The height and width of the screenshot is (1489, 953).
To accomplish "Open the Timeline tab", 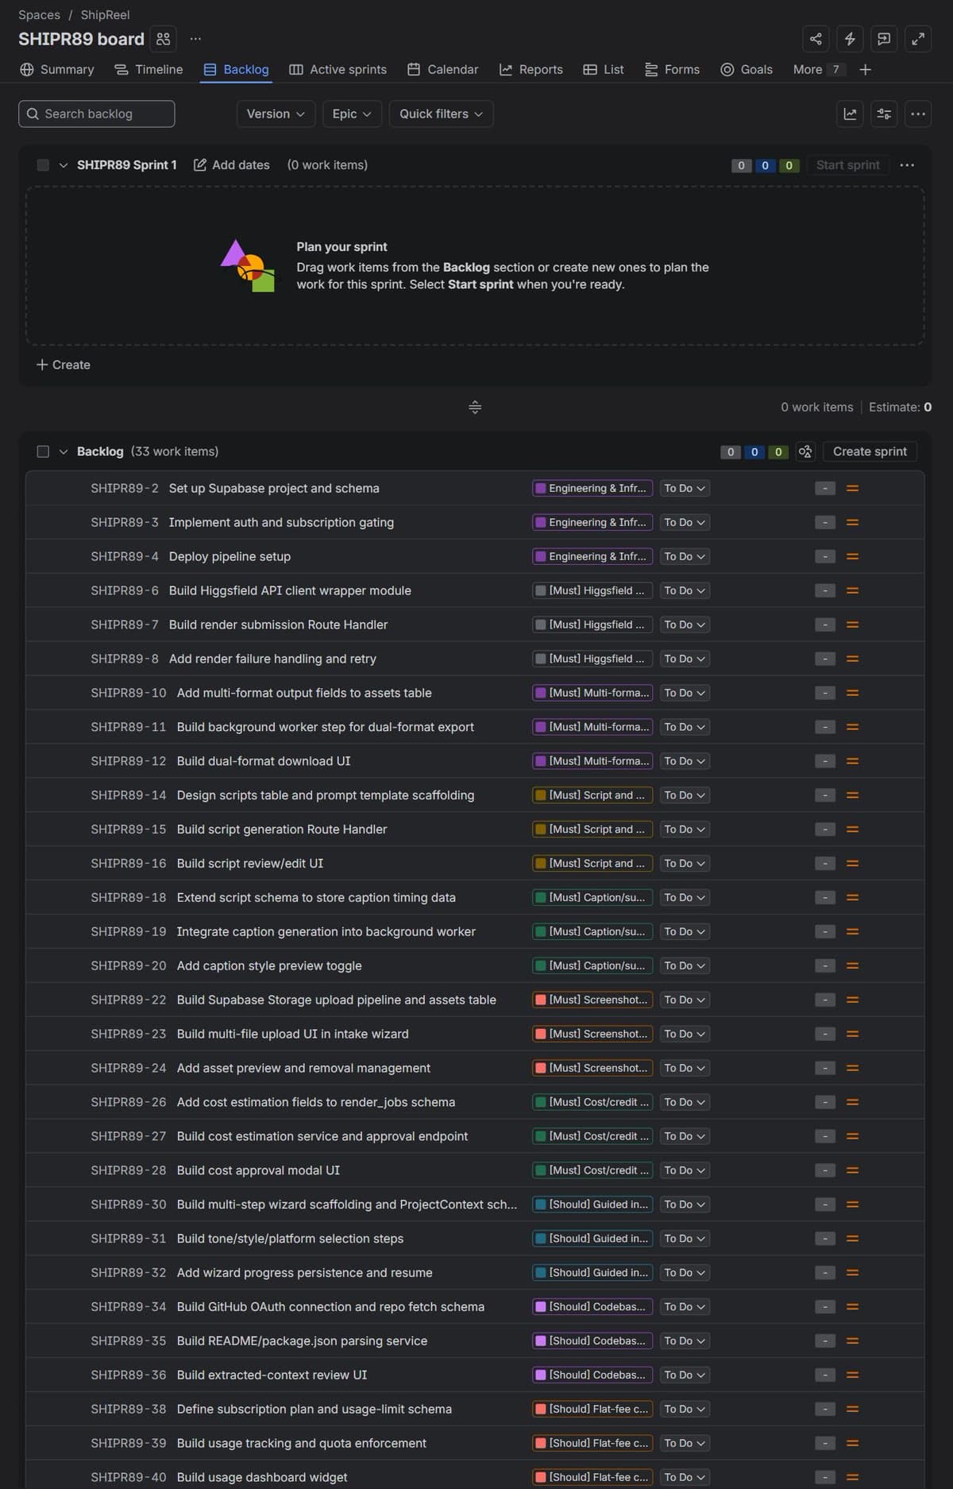I will click(149, 70).
